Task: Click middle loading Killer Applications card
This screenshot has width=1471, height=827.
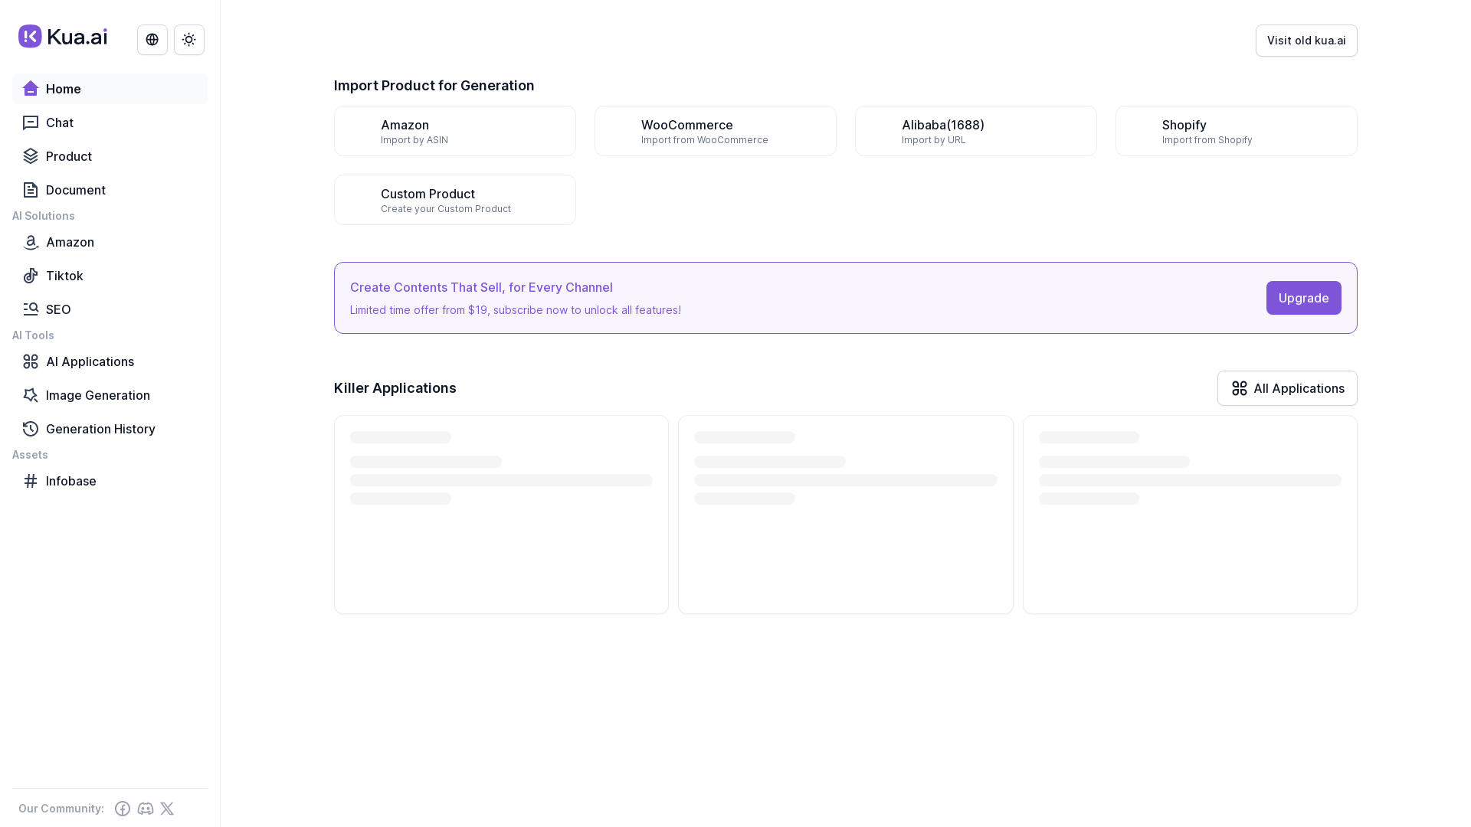Action: pyautogui.click(x=846, y=515)
